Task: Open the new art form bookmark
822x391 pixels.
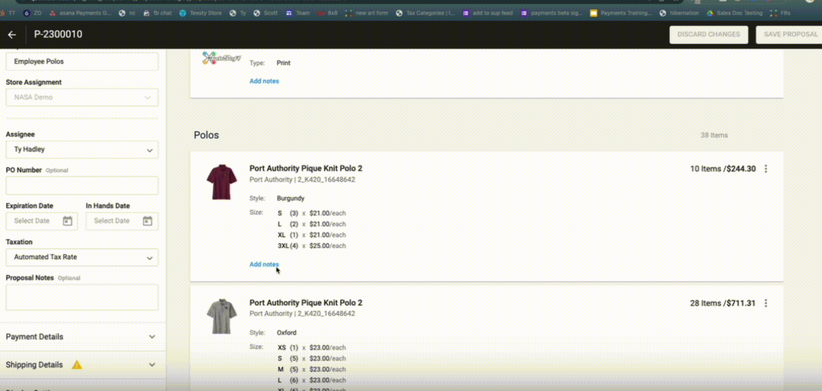Action: point(367,13)
